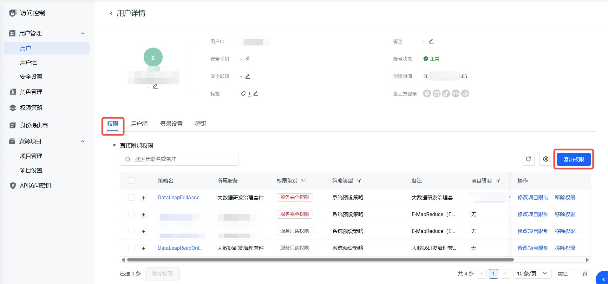Click the refresh icon beside the settings gear
608x284 pixels.
point(528,159)
